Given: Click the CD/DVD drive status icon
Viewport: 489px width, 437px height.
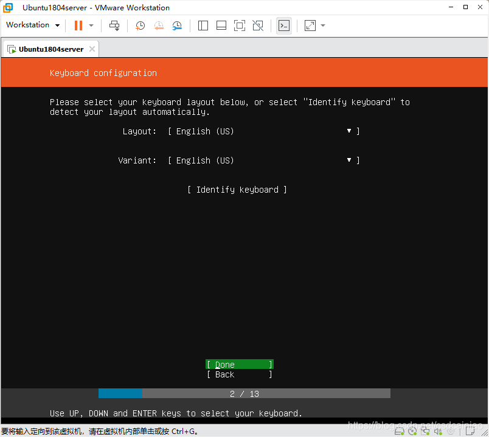Looking at the screenshot, I should 412,432.
